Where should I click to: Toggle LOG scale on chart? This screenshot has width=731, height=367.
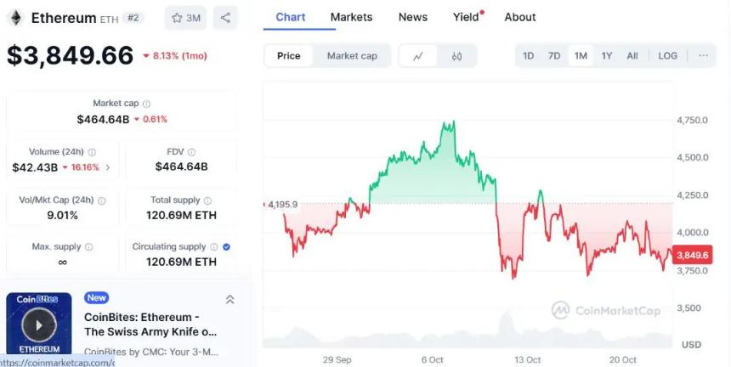(x=668, y=56)
